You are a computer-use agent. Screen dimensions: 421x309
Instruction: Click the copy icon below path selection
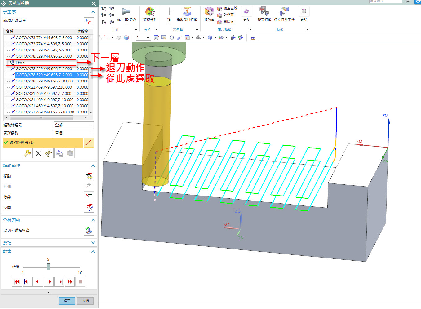[59, 153]
